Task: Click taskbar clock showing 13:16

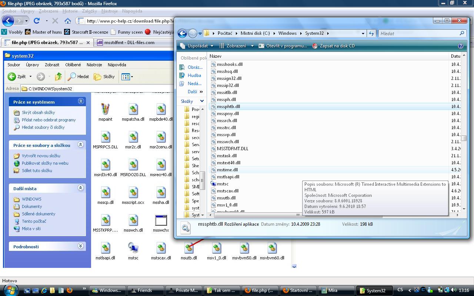Action: [x=464, y=290]
